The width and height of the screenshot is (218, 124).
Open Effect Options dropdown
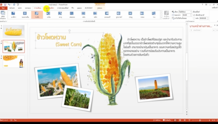tap(166, 15)
